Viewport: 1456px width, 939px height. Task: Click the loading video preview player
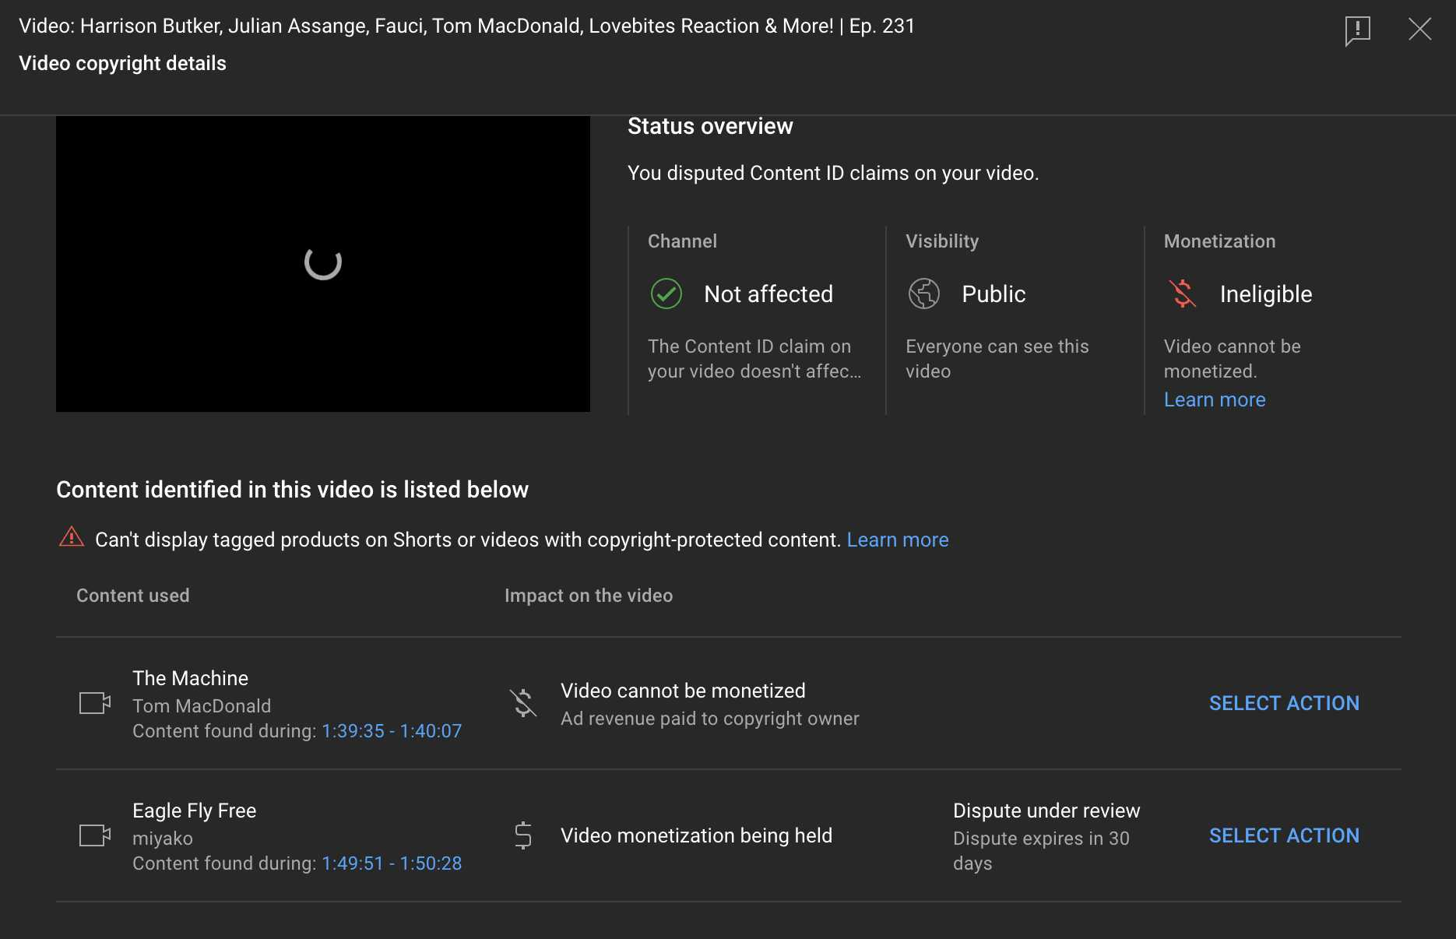pos(323,264)
